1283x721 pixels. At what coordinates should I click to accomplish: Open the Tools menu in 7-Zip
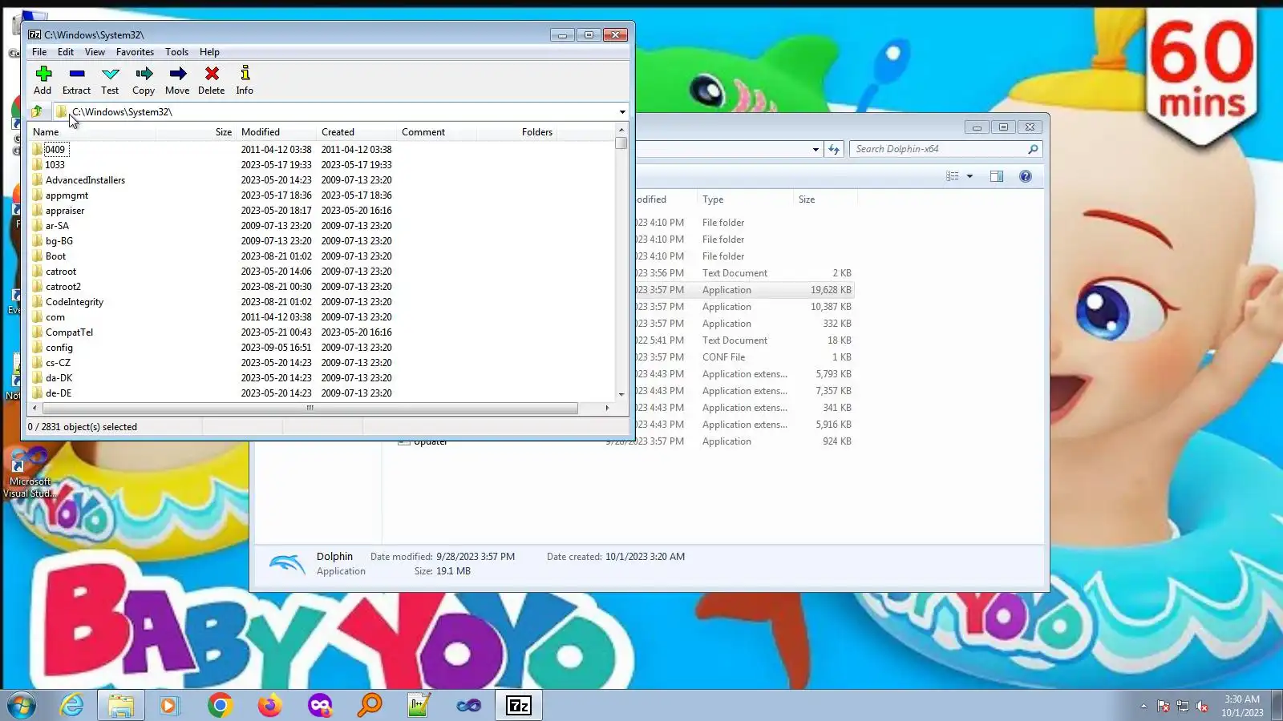pos(176,52)
